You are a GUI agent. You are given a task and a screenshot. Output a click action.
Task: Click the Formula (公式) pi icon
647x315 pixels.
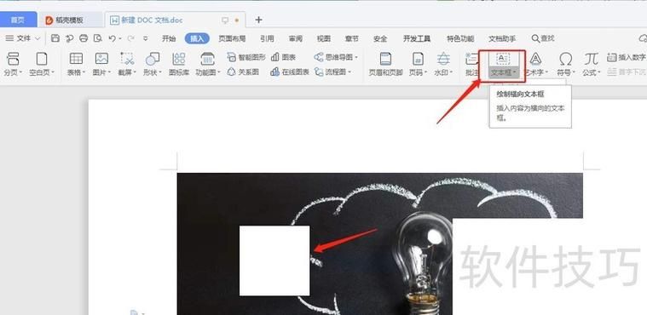click(x=591, y=59)
